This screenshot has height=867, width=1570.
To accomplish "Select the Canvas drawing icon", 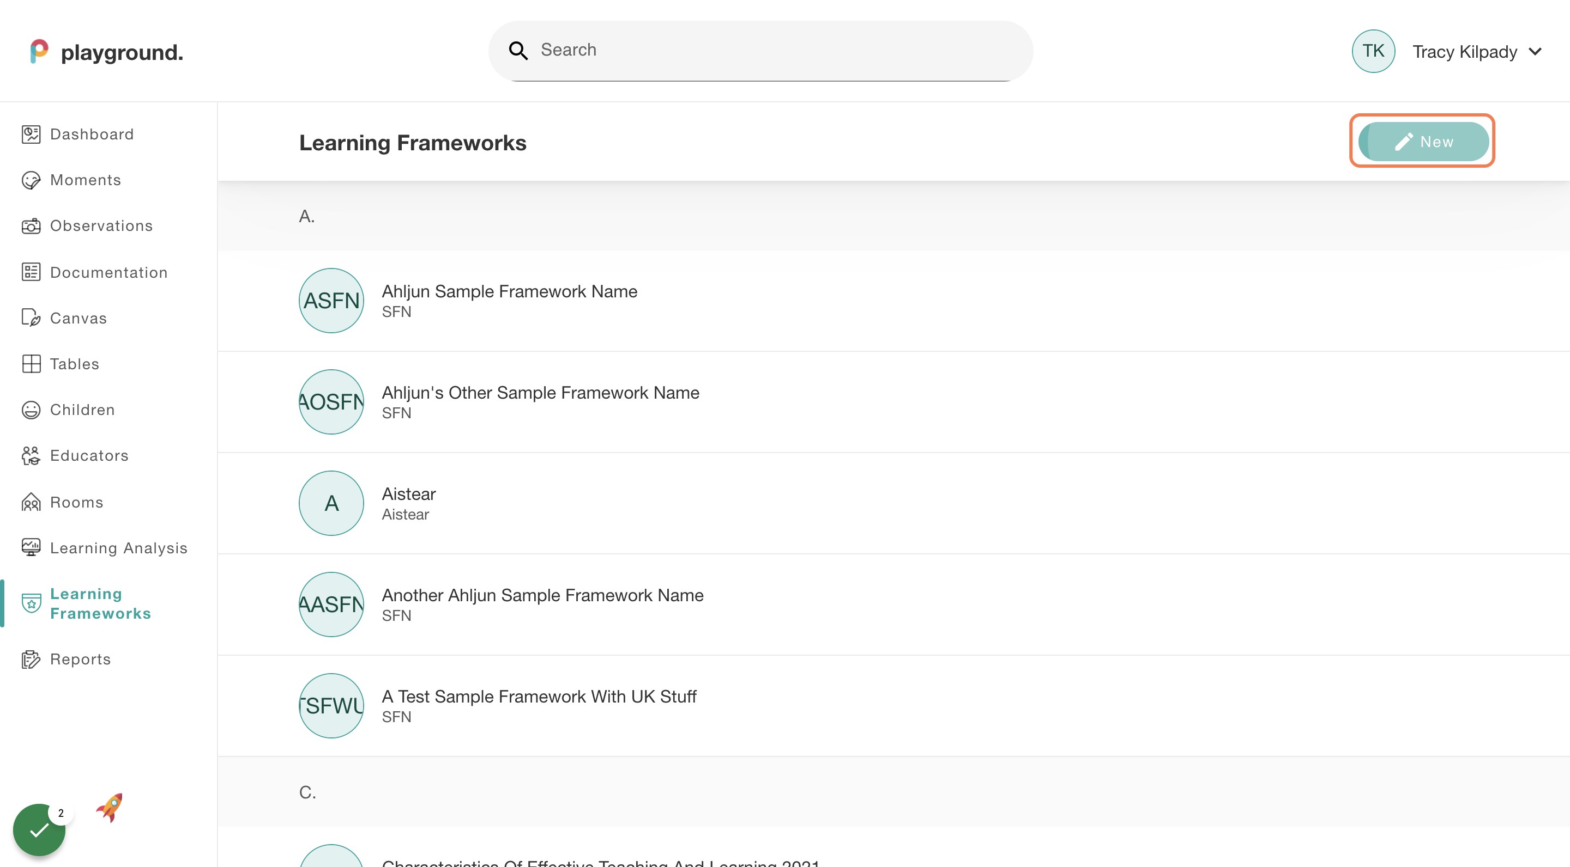I will coord(31,318).
